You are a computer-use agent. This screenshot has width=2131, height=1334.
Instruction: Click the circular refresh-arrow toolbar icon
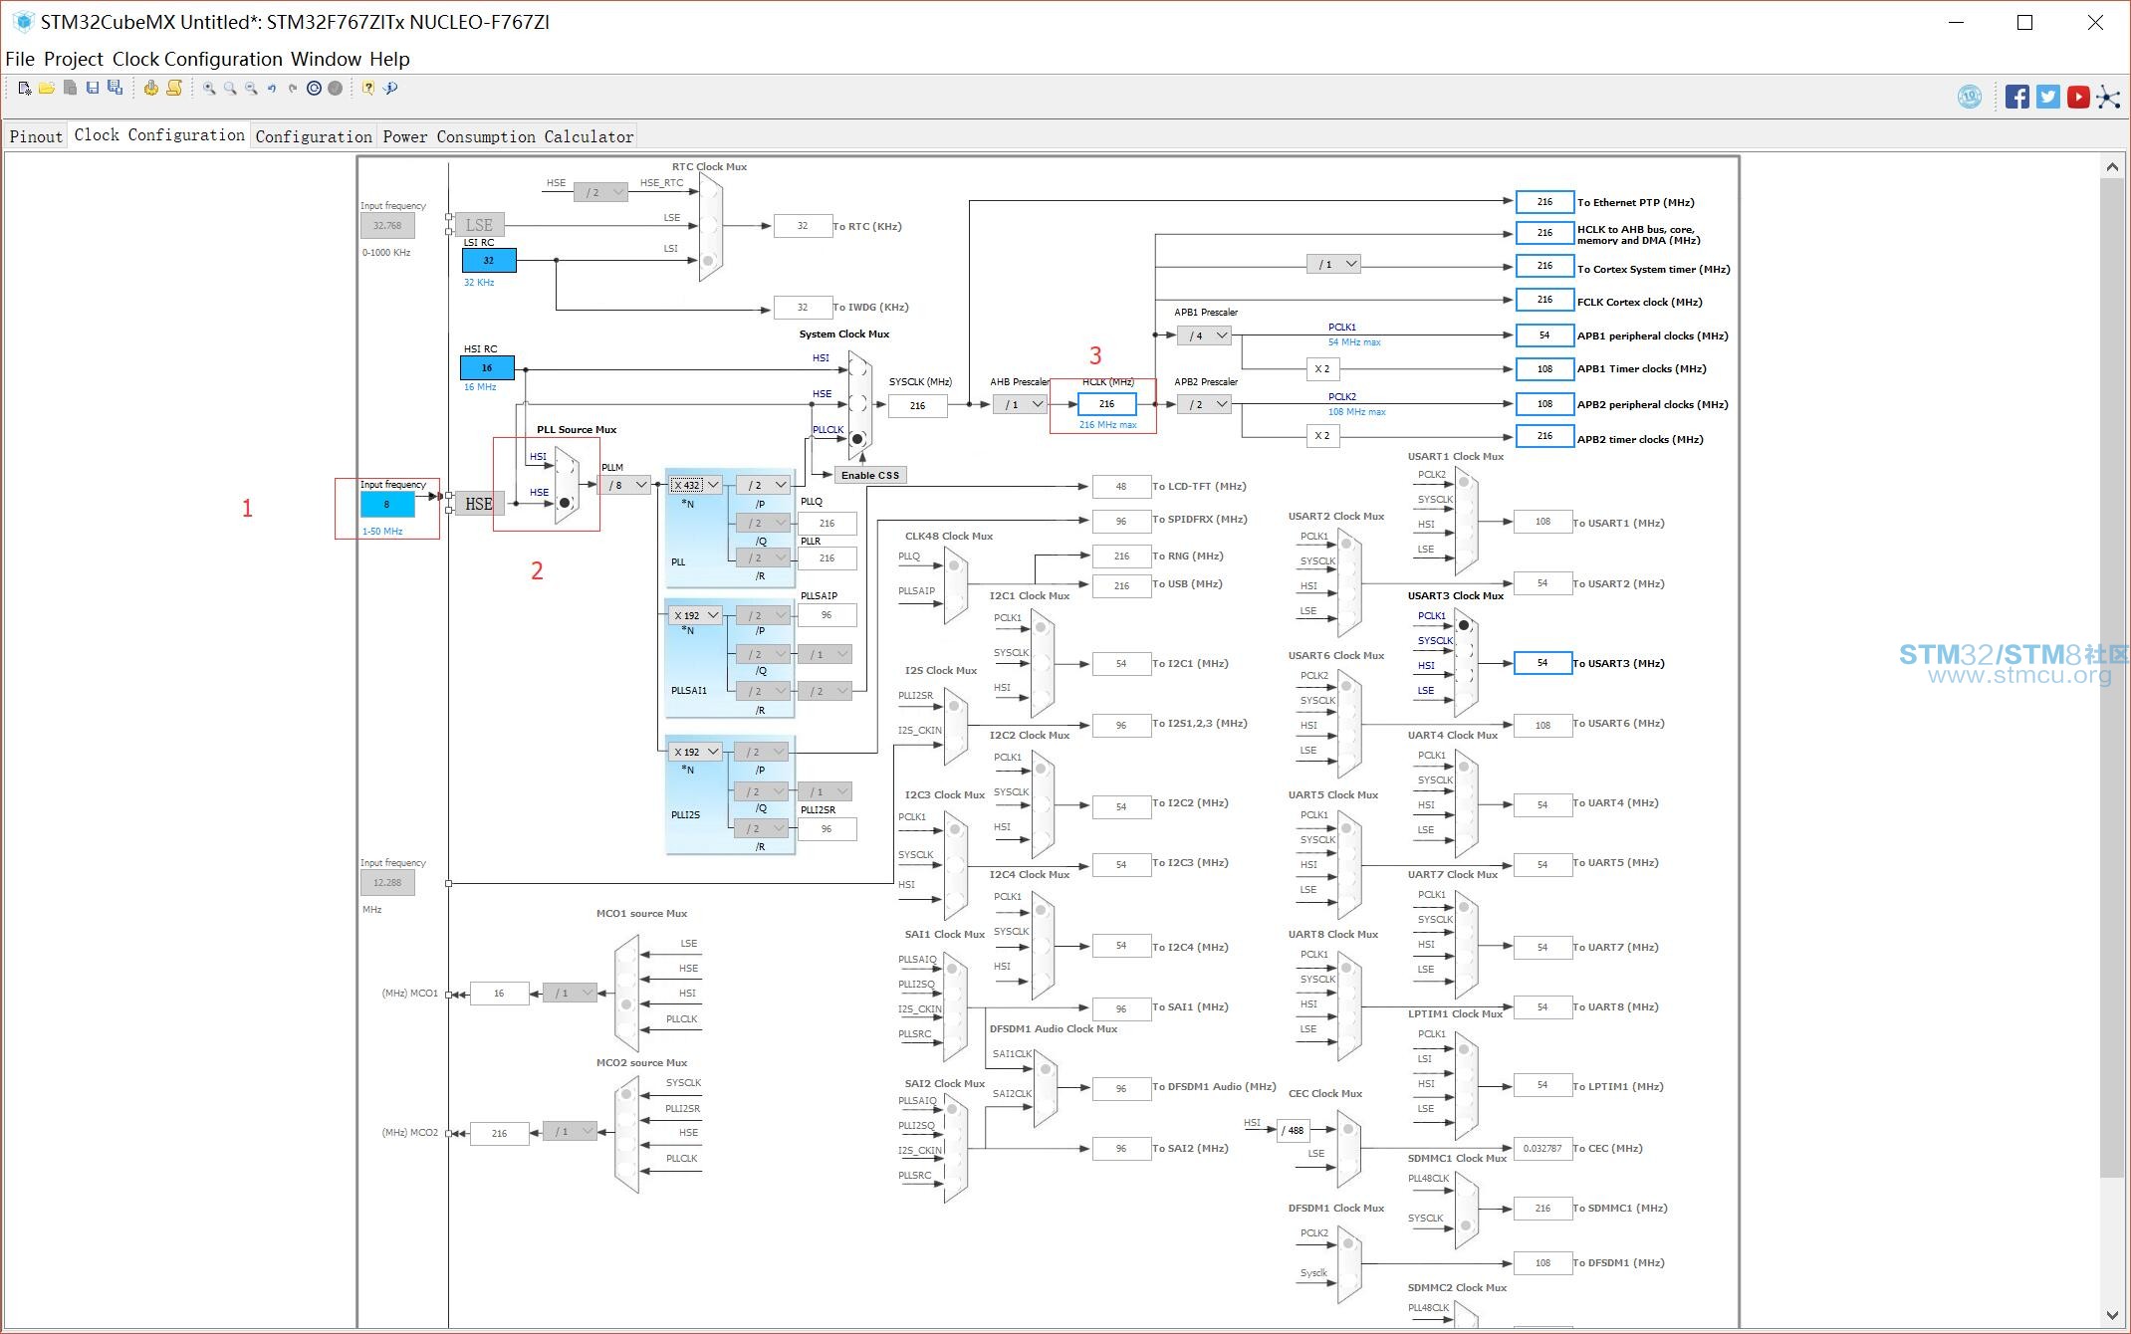click(x=314, y=89)
